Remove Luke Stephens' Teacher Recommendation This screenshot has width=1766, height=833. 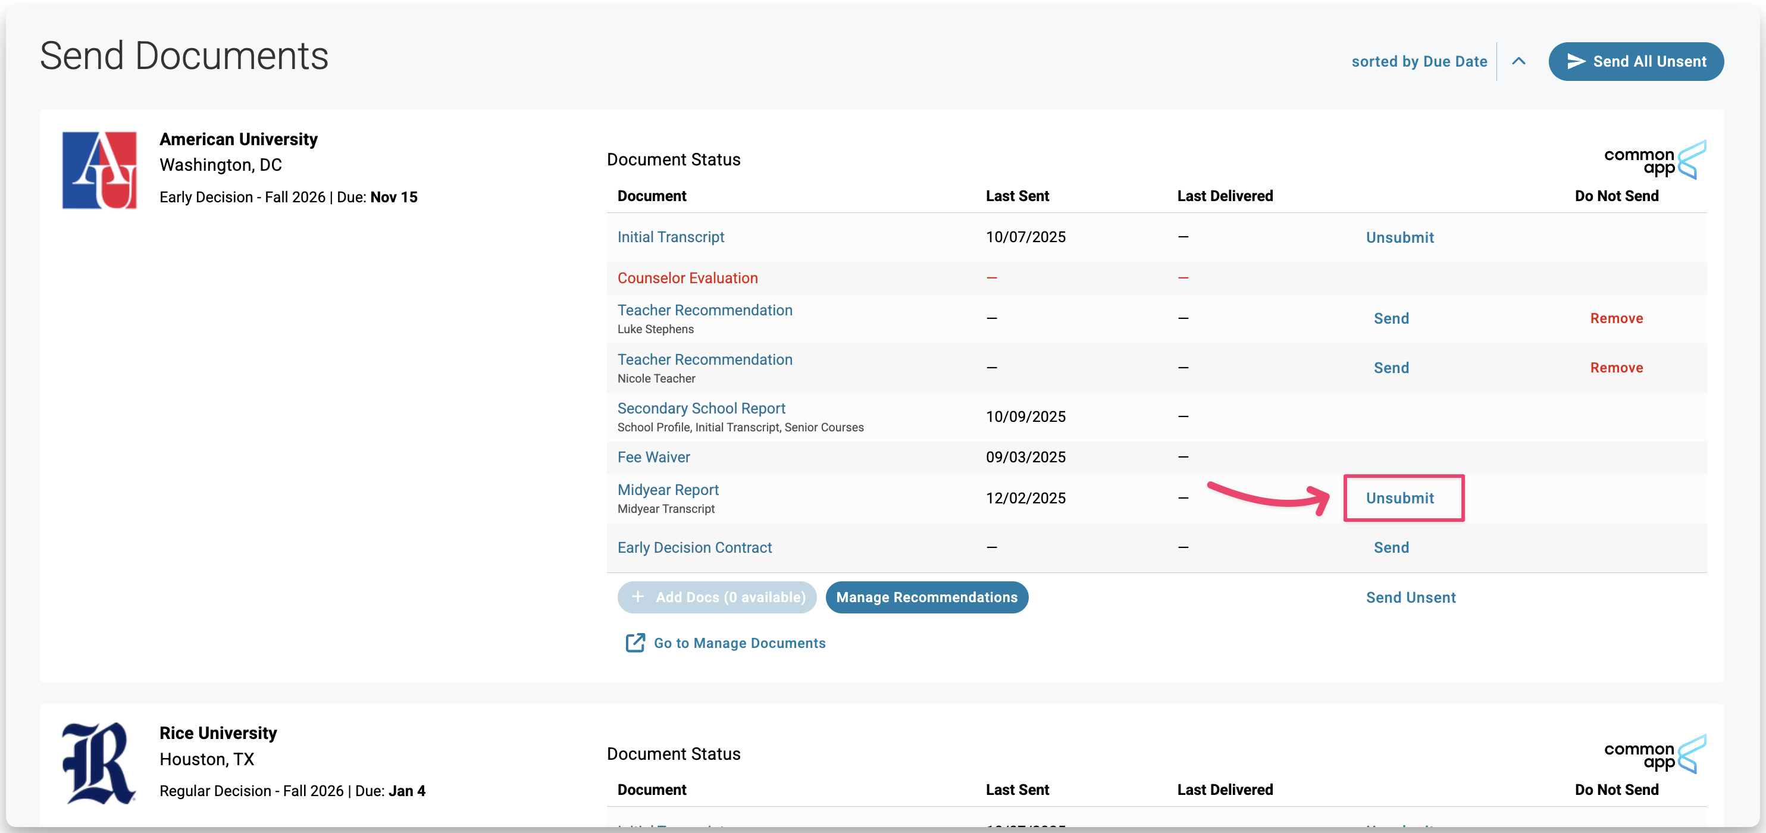(x=1616, y=318)
